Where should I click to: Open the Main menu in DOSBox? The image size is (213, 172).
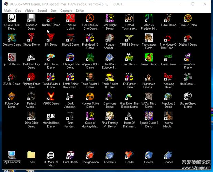click(x=8, y=11)
